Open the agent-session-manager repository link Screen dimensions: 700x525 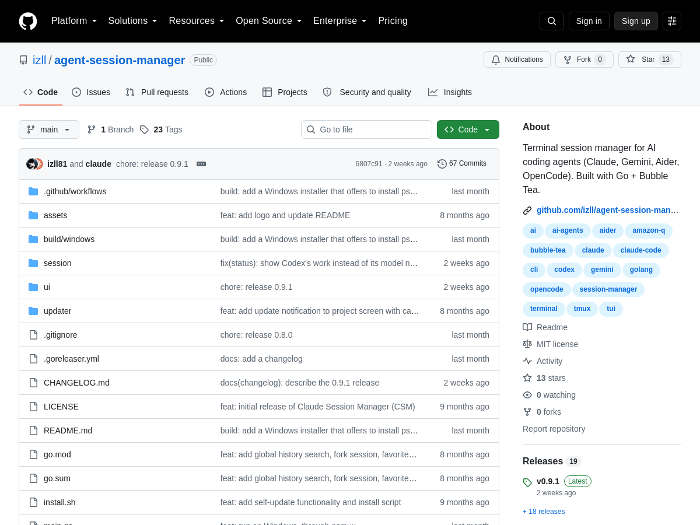click(120, 60)
